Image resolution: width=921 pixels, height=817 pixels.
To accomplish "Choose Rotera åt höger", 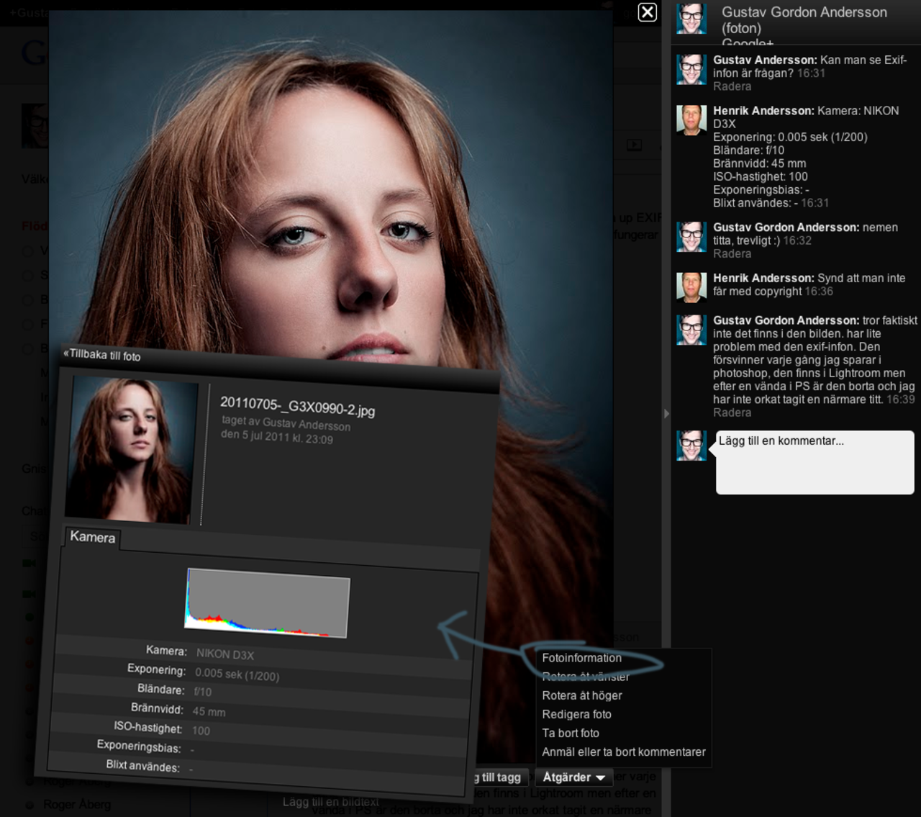I will coord(581,695).
